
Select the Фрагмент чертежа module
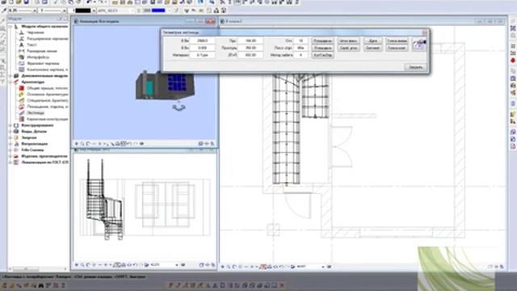(43, 63)
